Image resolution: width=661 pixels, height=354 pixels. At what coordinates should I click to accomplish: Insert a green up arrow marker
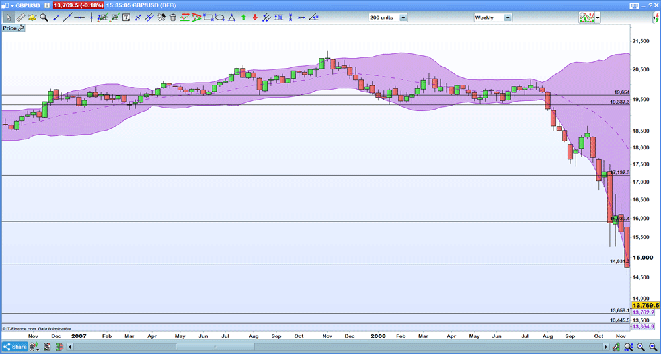(x=243, y=18)
